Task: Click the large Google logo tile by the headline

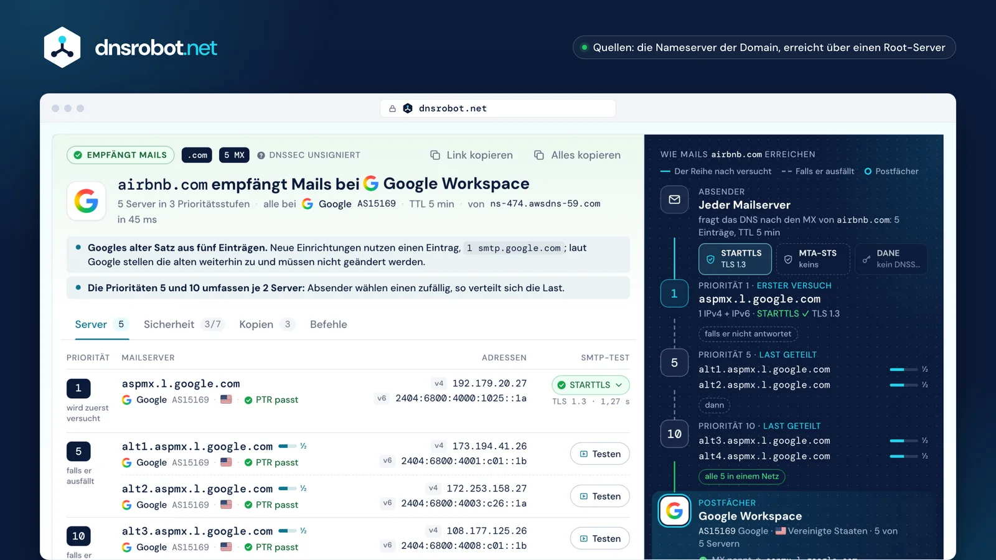Action: click(x=87, y=201)
